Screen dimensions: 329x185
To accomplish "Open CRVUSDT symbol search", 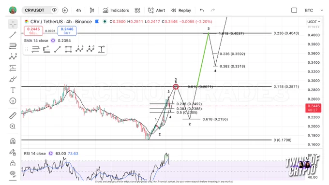I will pyautogui.click(x=35, y=10).
